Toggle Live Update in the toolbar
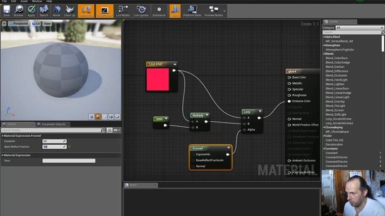 point(141,11)
